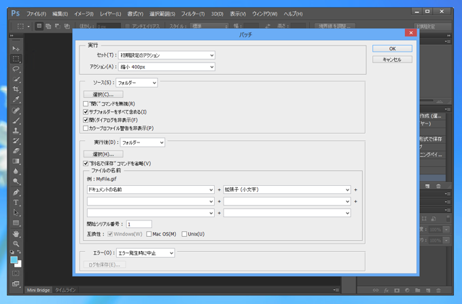Click the Photoshop Ps logo
The width and height of the screenshot is (462, 304).
pos(16,14)
